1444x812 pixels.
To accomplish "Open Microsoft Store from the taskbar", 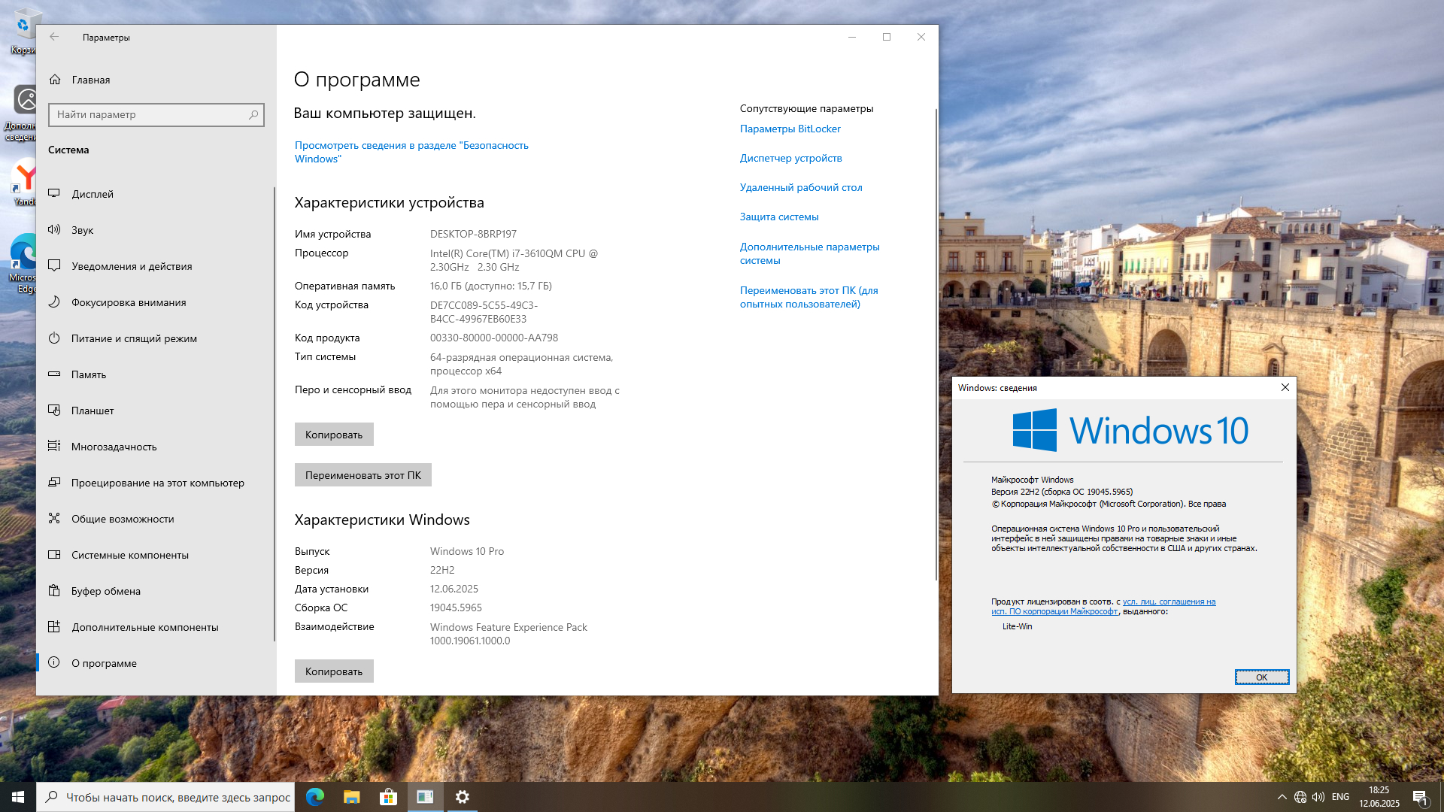I will [x=388, y=797].
